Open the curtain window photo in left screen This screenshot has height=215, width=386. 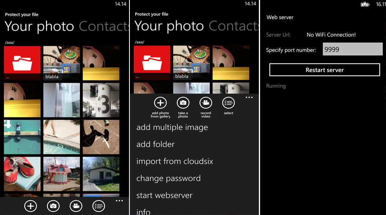pos(62,100)
